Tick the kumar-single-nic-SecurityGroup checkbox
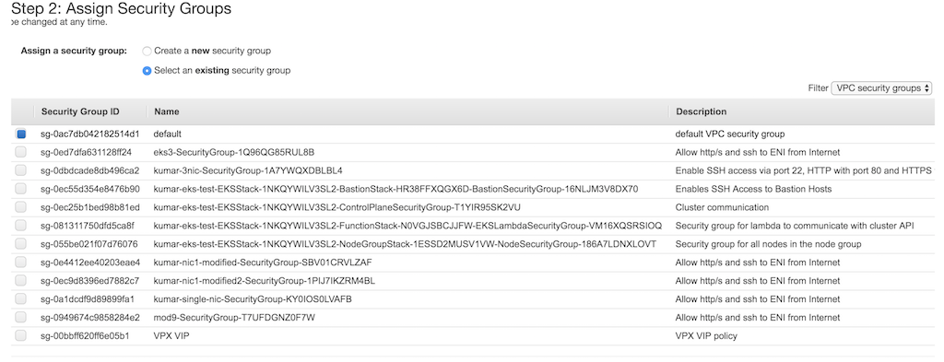 (21, 298)
